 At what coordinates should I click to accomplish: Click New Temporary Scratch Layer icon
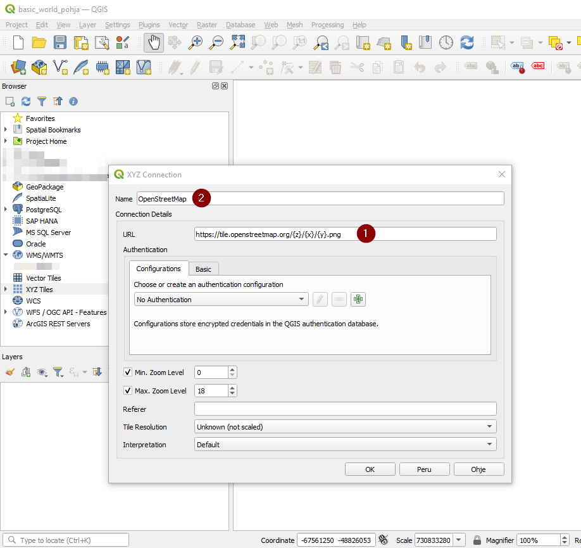tap(102, 67)
